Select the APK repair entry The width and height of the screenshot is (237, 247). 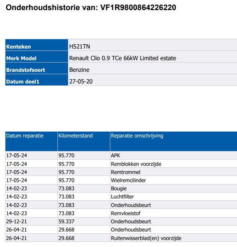(115, 156)
